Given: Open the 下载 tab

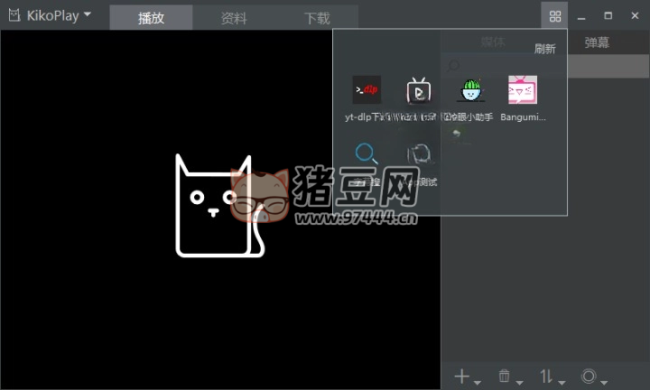Looking at the screenshot, I should coord(317,17).
